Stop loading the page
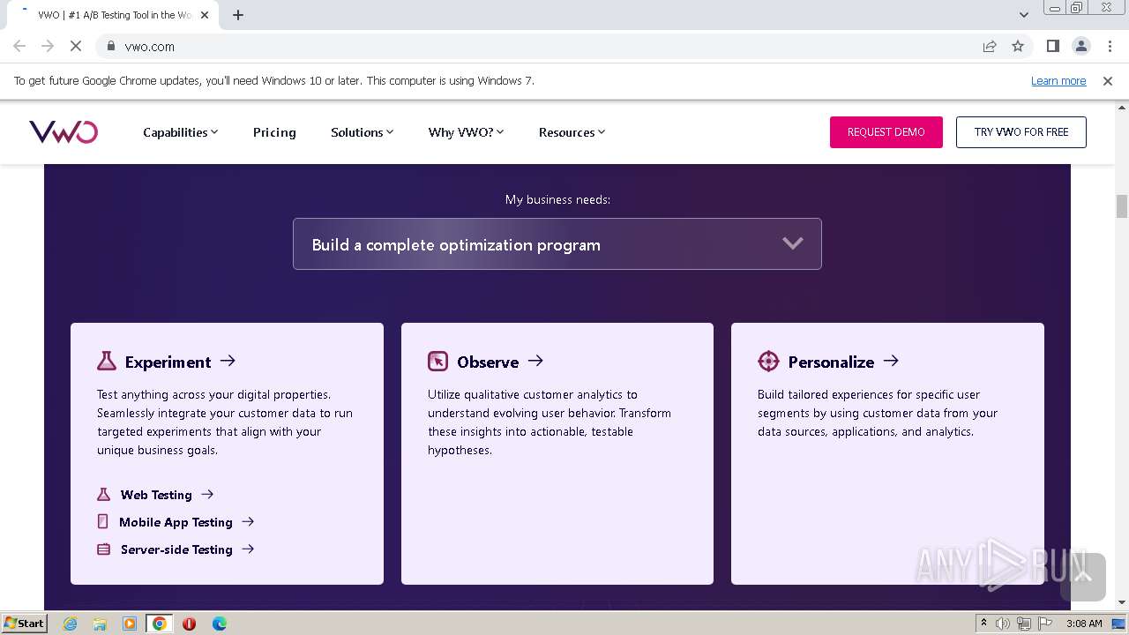This screenshot has height=635, width=1129. click(75, 46)
